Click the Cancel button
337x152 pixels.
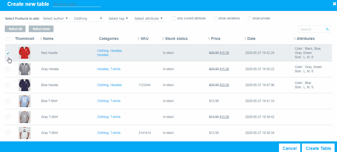[290, 148]
